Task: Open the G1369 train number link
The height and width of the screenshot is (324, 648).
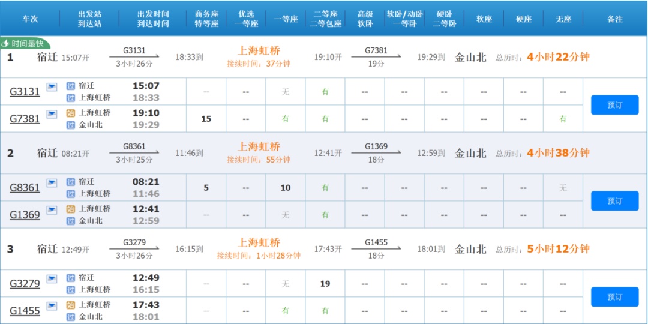Action: (25, 215)
